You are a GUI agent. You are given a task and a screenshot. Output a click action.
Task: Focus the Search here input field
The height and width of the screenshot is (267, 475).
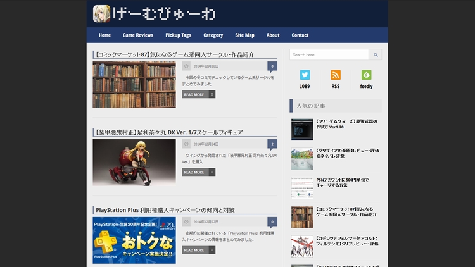coord(329,55)
